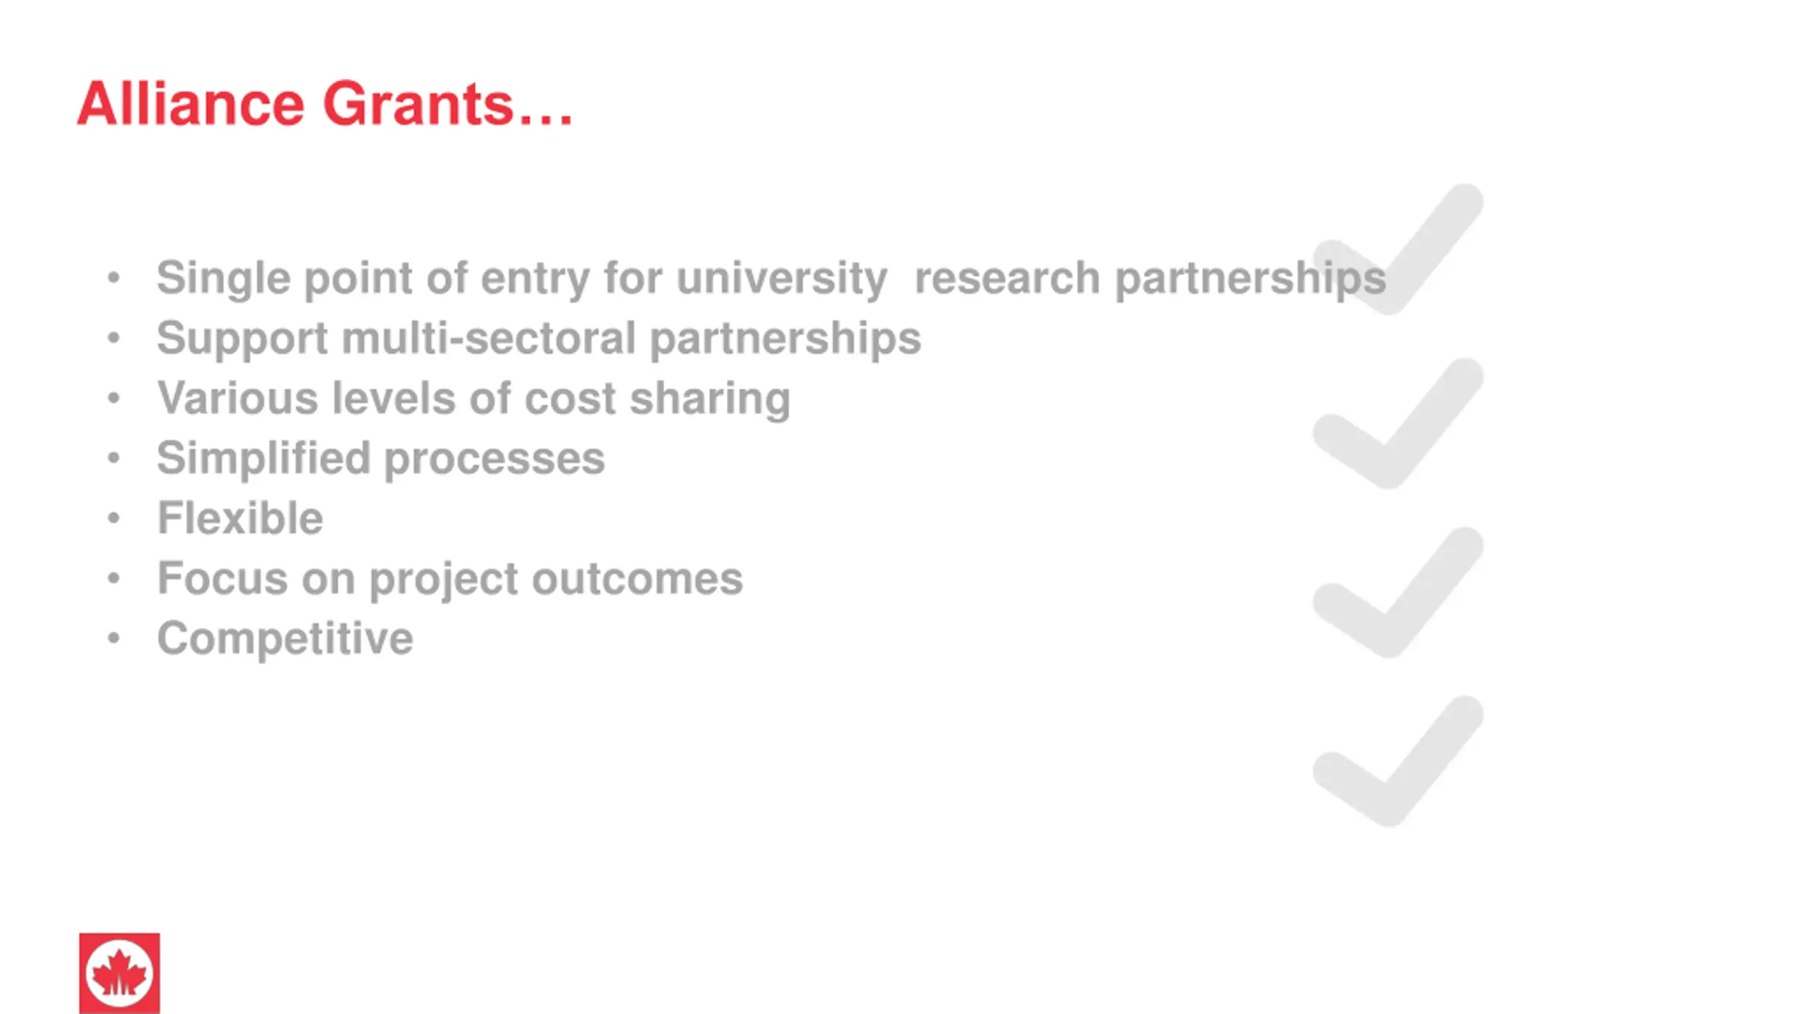Click the topmost gray checkmark graphic
The image size is (1803, 1014).
[1399, 249]
